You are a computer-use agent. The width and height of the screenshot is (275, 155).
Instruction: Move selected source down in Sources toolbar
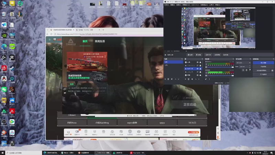tap(199, 79)
